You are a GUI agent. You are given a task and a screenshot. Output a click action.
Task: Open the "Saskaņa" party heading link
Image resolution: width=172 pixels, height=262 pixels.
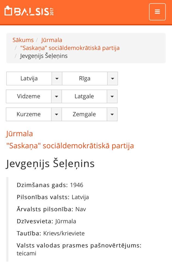tap(70, 146)
